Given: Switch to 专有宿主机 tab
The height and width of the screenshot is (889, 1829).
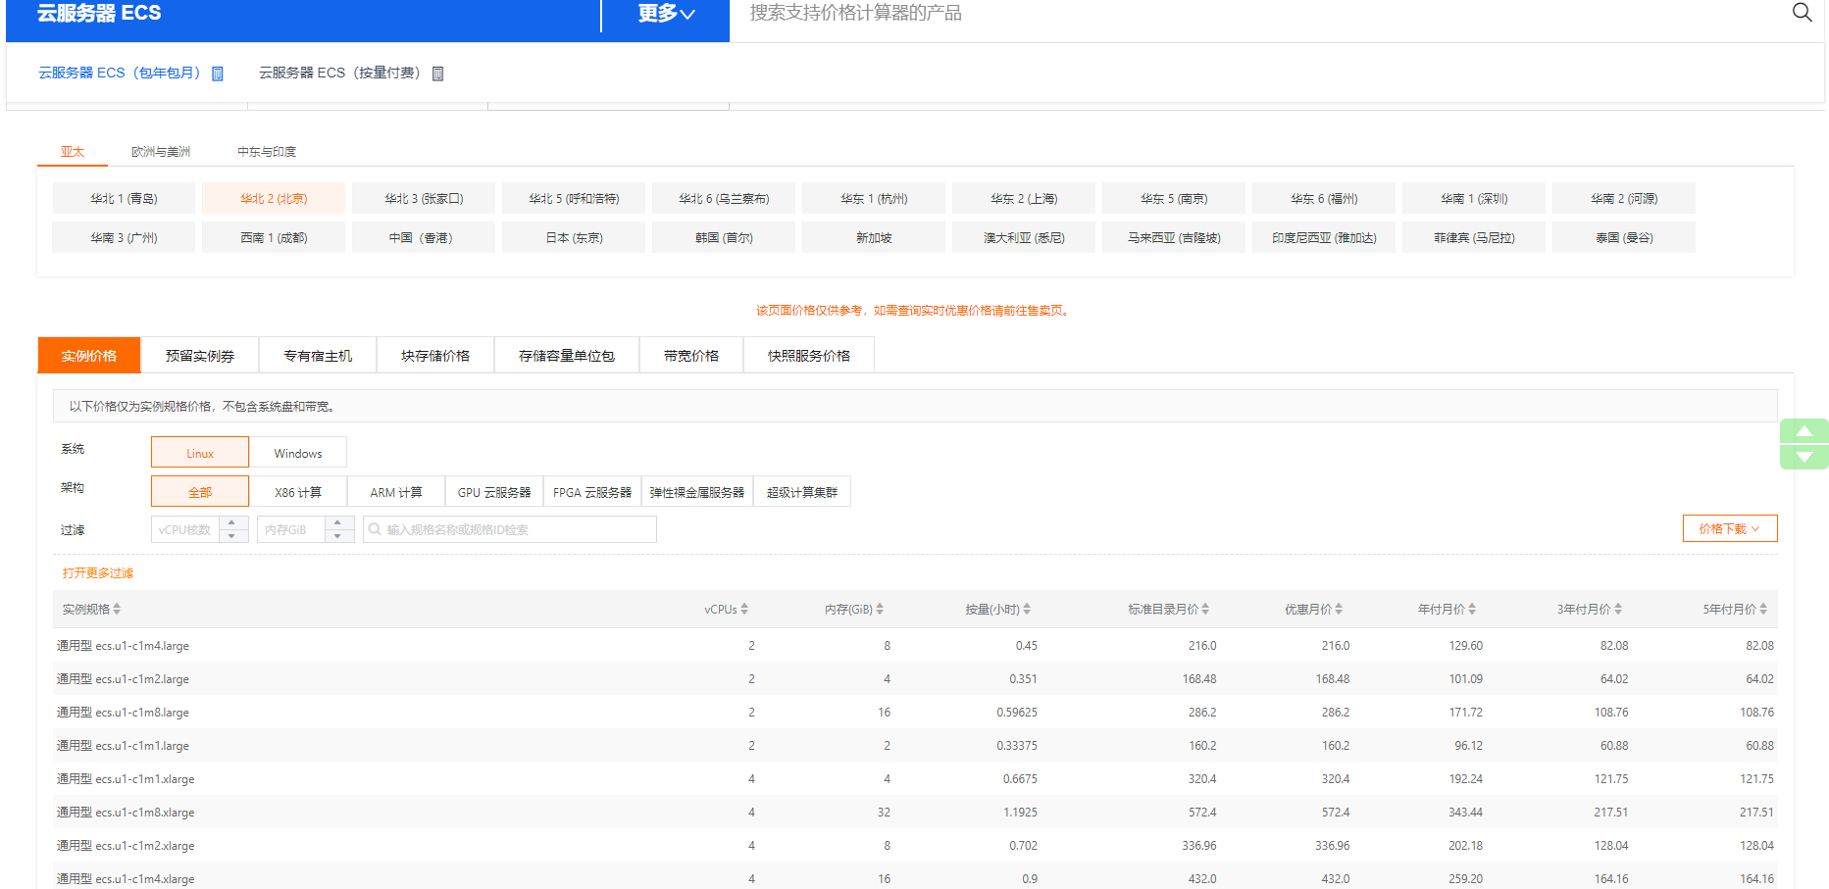Looking at the screenshot, I should [x=318, y=356].
